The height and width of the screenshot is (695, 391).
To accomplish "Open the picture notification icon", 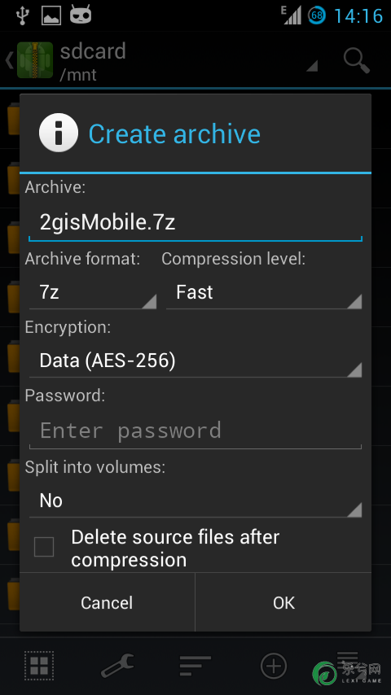I will coord(51,16).
